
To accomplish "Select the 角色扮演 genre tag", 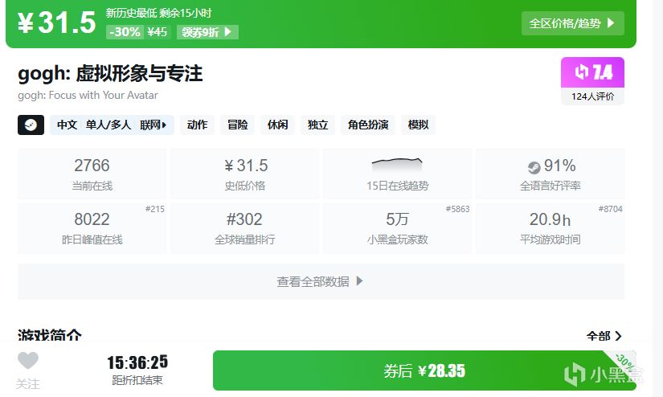I will click(x=368, y=125).
